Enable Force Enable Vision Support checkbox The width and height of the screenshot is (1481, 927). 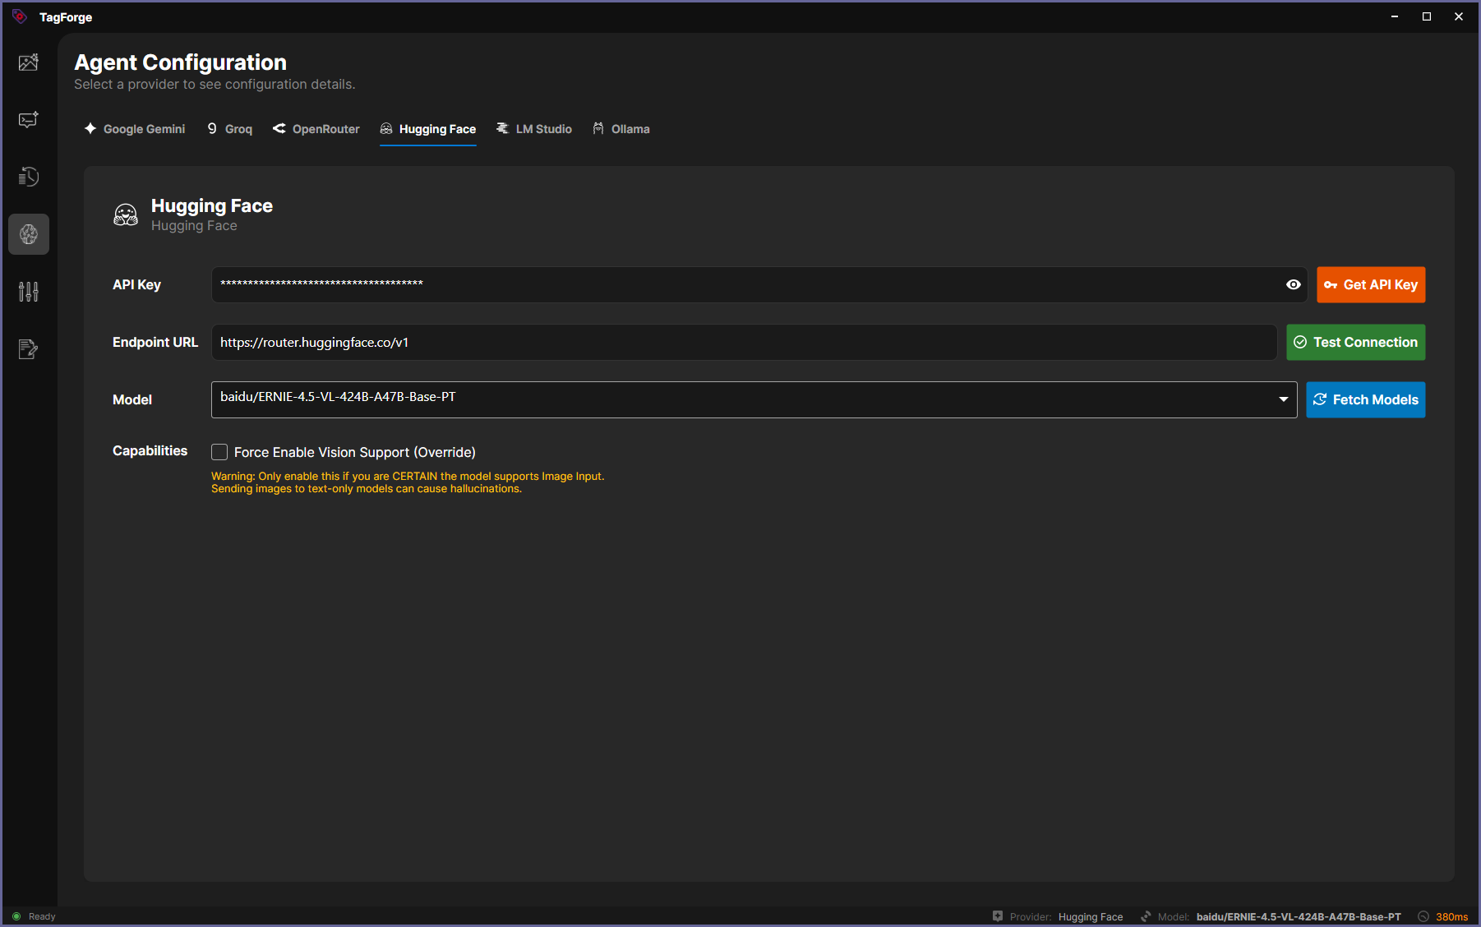pyautogui.click(x=219, y=452)
